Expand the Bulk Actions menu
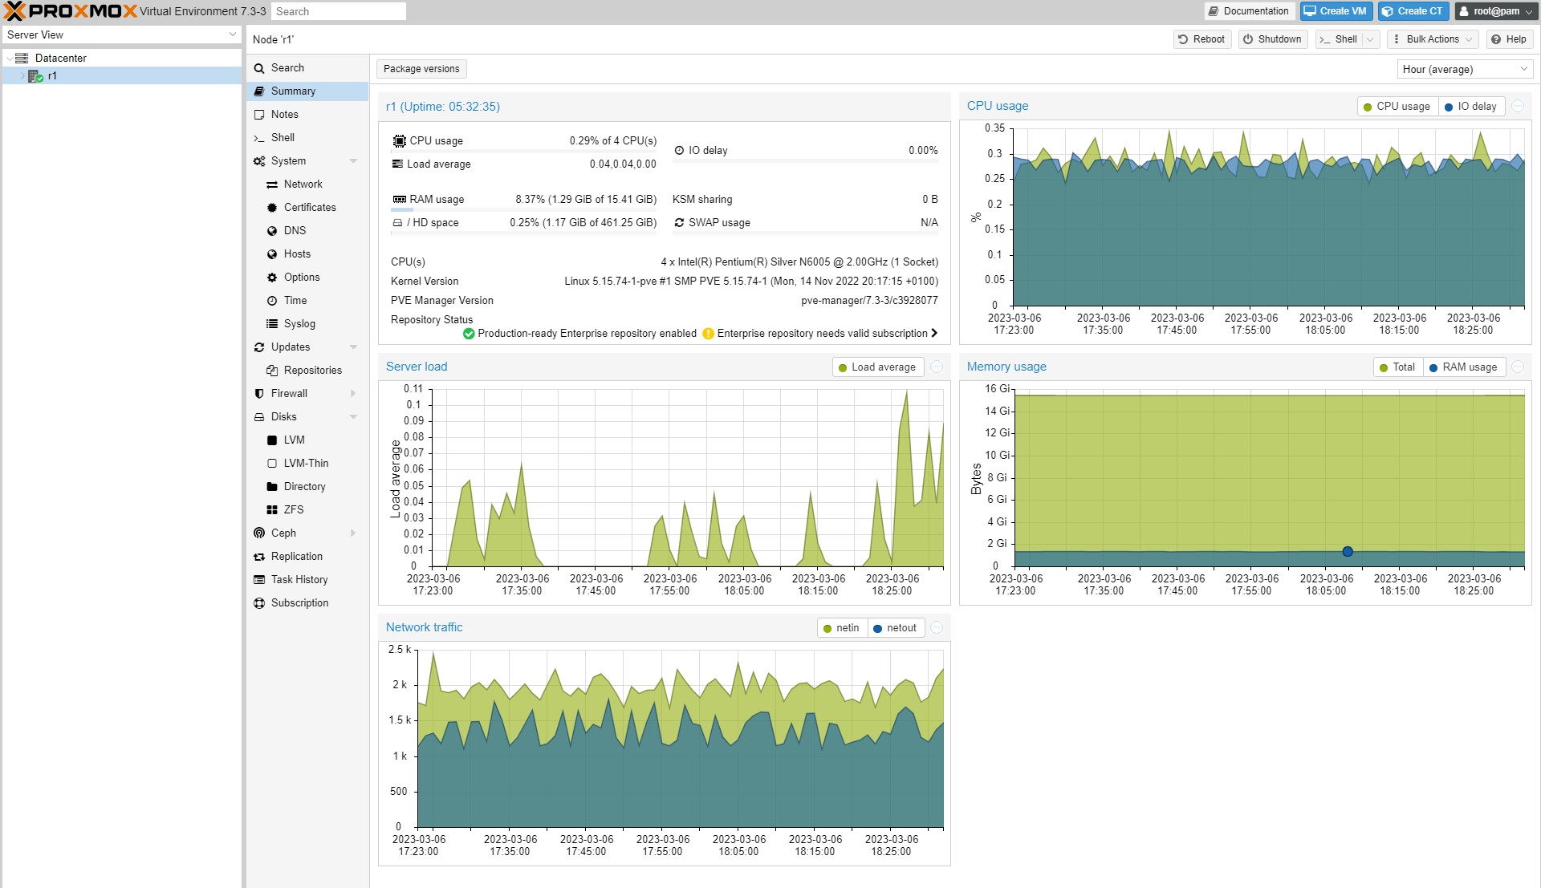1541x888 pixels. point(1433,39)
